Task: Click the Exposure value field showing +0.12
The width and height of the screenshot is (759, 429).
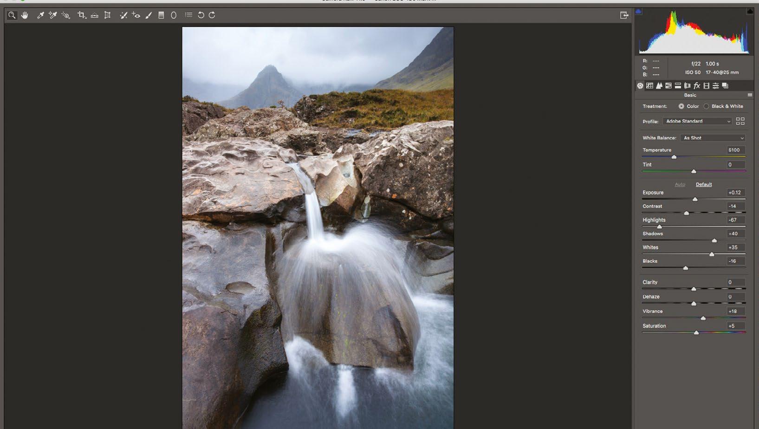Action: (x=736, y=193)
